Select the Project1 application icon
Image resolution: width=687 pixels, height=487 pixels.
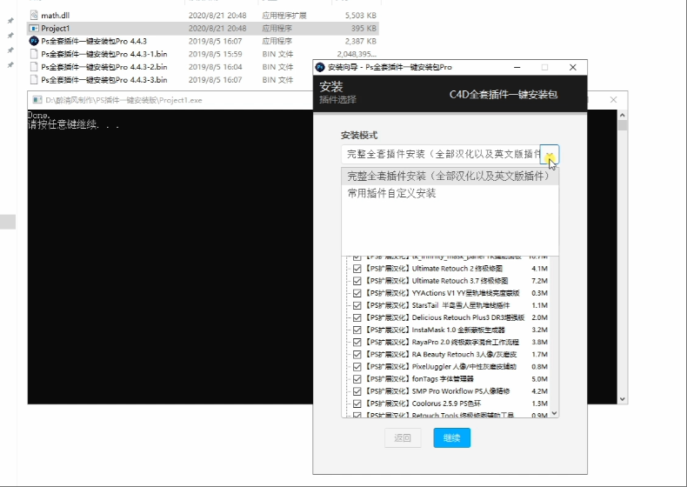[x=34, y=28]
